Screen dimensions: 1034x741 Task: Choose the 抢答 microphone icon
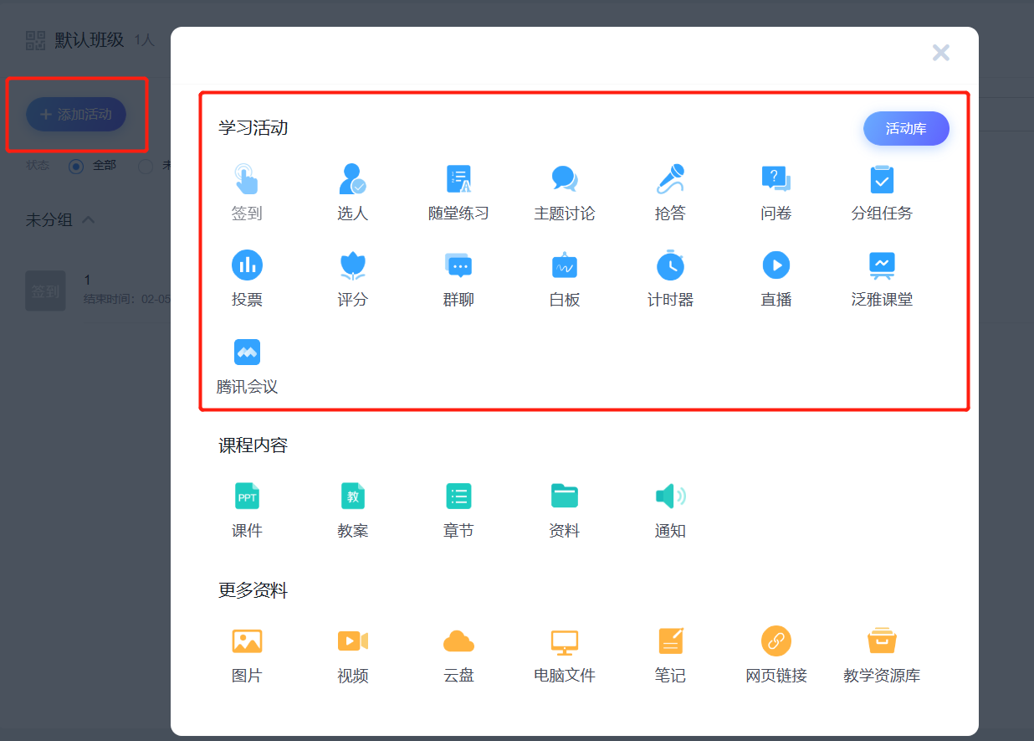coord(670,179)
